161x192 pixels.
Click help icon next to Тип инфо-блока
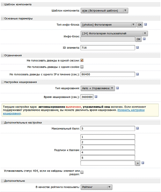(145, 24)
